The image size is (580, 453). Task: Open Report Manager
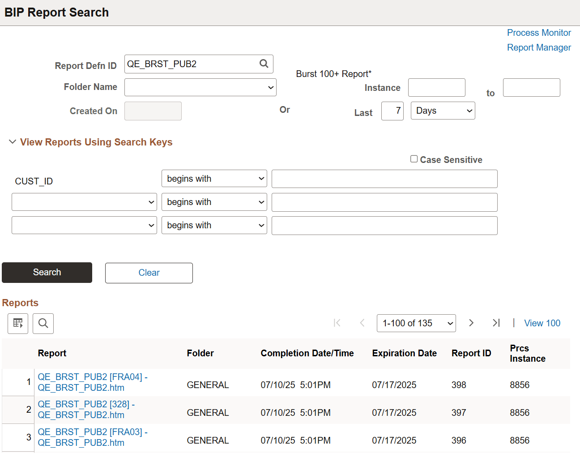click(x=539, y=47)
